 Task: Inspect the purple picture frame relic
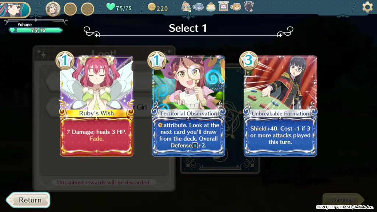223,6
